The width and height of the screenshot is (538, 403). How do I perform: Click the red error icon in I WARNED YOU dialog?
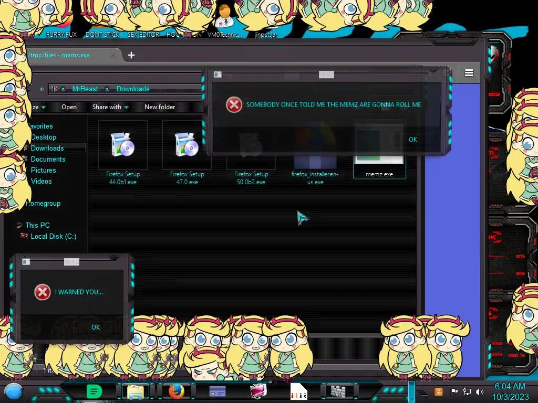tap(42, 292)
